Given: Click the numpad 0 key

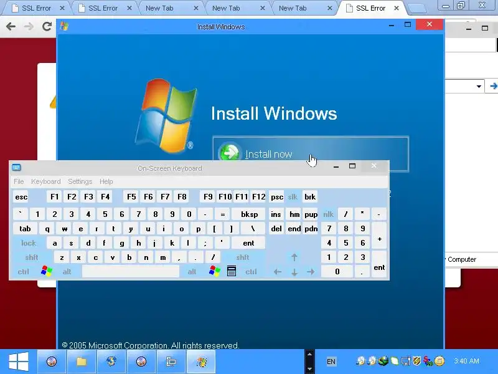Looking at the screenshot, I should tap(337, 272).
